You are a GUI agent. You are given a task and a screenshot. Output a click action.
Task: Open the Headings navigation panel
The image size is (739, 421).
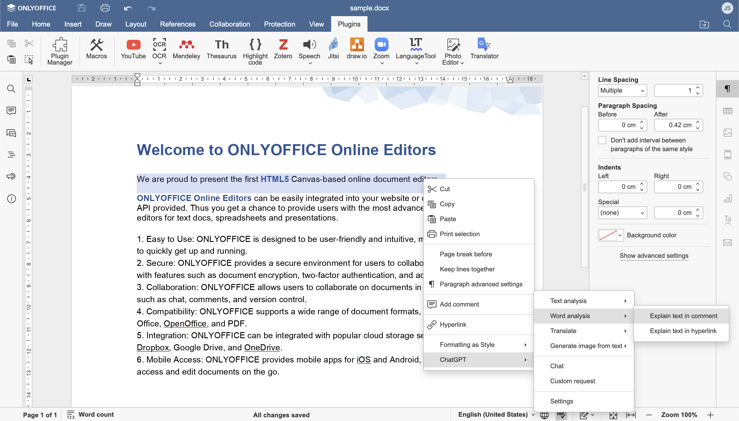pyautogui.click(x=11, y=155)
